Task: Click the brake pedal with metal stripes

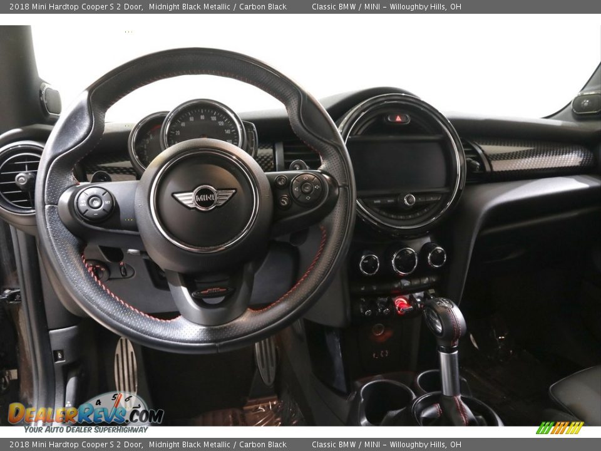Action: pyautogui.click(x=126, y=368)
